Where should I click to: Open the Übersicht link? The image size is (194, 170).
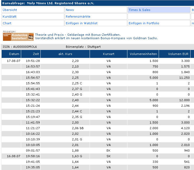10,10
